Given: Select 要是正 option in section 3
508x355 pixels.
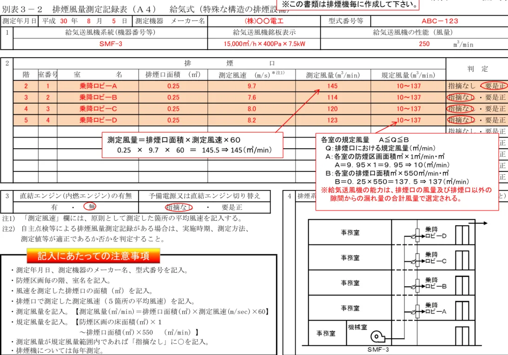Looking at the screenshot, I should [x=232, y=207].
